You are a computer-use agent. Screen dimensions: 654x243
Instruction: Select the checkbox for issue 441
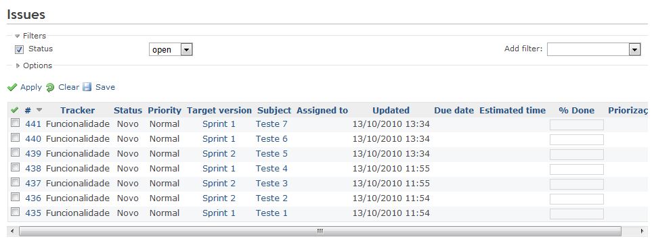click(15, 123)
